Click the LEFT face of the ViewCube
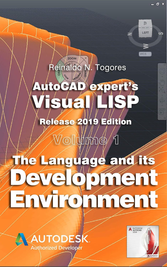This screenshot has height=267, width=167. coord(145,32)
